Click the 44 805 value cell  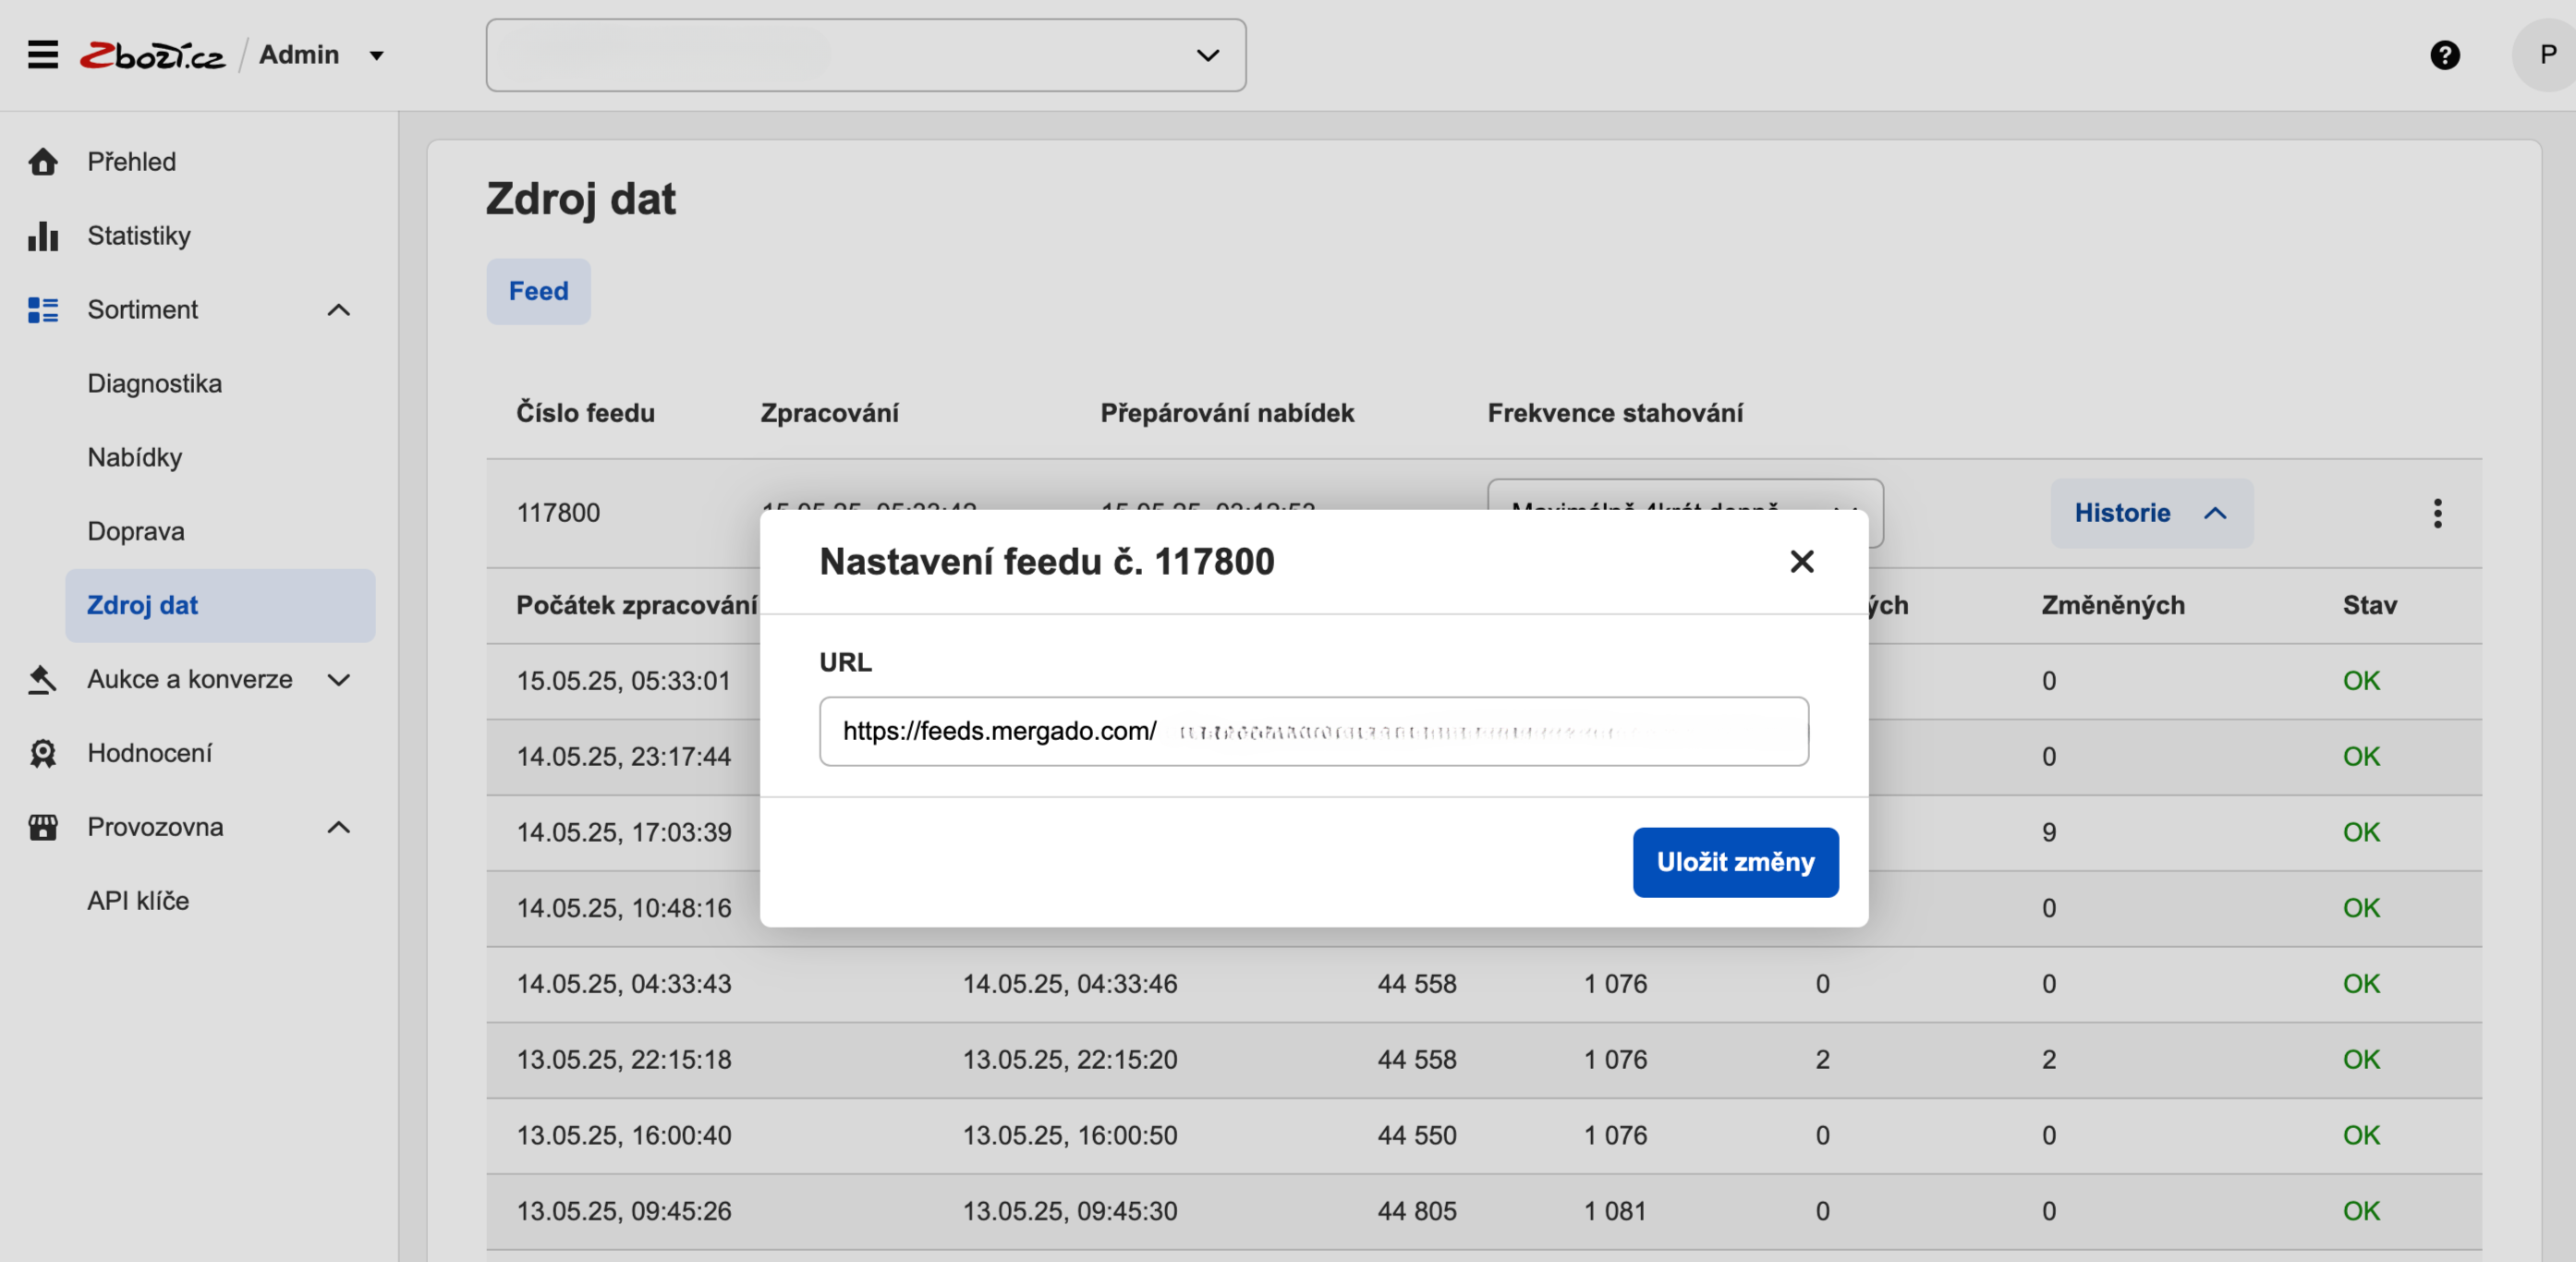tap(1417, 1212)
